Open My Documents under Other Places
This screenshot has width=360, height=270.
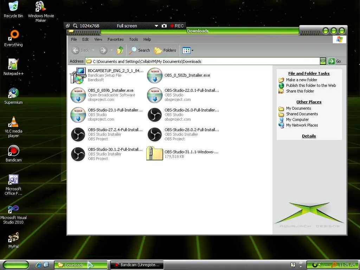pos(298,108)
